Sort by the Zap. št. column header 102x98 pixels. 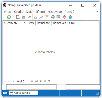tap(14, 23)
